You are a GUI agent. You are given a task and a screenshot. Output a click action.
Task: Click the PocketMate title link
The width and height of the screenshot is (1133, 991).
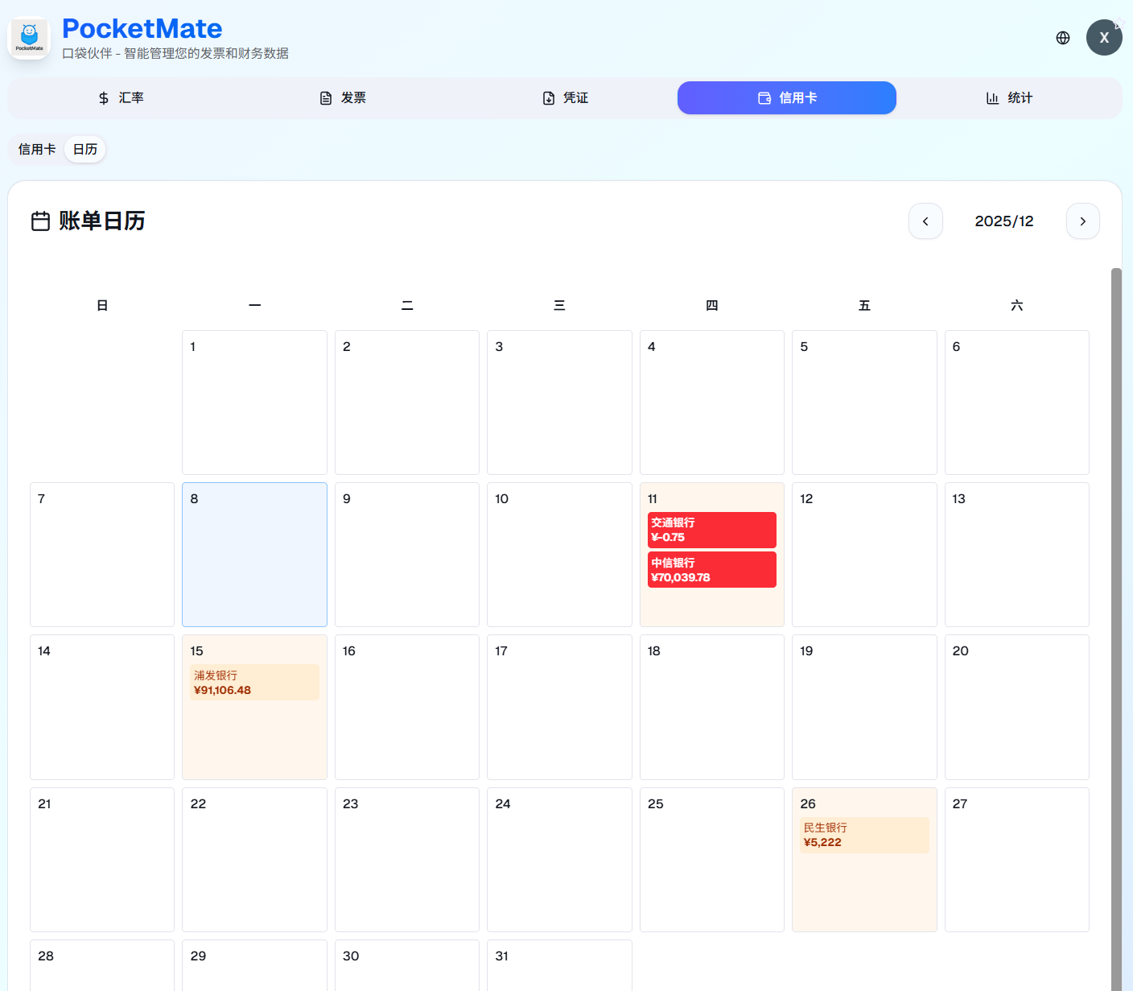tap(142, 28)
